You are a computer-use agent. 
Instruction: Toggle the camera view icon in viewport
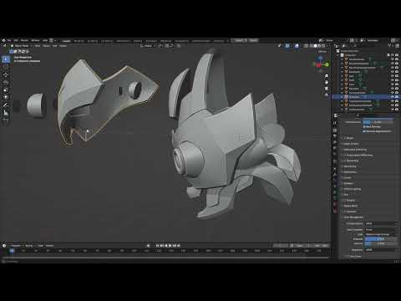(327, 89)
